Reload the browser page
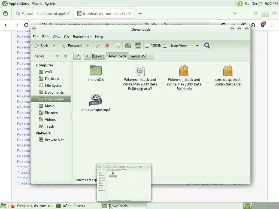This screenshot has height=209, width=279. point(26,25)
